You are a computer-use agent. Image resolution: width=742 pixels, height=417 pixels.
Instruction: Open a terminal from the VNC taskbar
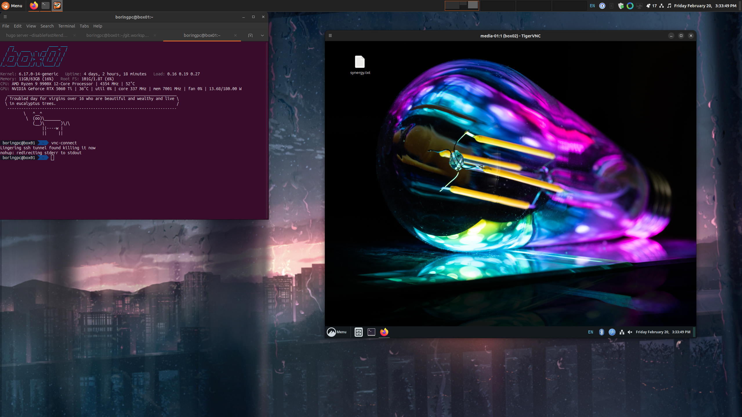pyautogui.click(x=371, y=332)
